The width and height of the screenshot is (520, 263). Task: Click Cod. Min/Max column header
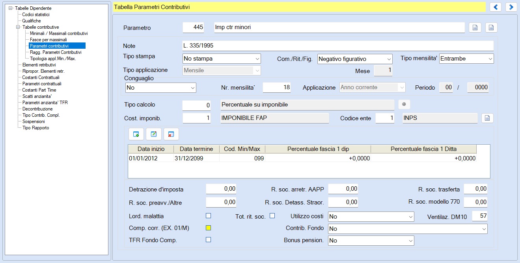242,149
